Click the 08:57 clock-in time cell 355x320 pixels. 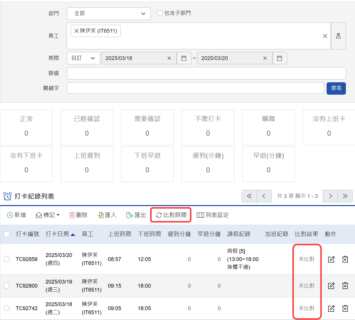[114, 259]
